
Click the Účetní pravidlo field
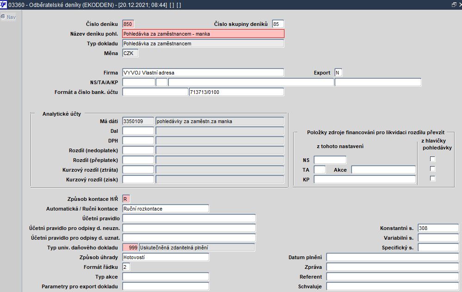coord(189,218)
